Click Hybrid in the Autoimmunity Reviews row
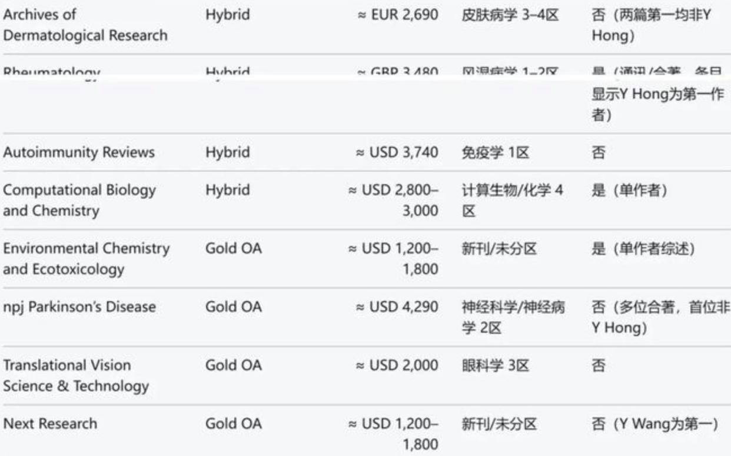 pyautogui.click(x=227, y=152)
